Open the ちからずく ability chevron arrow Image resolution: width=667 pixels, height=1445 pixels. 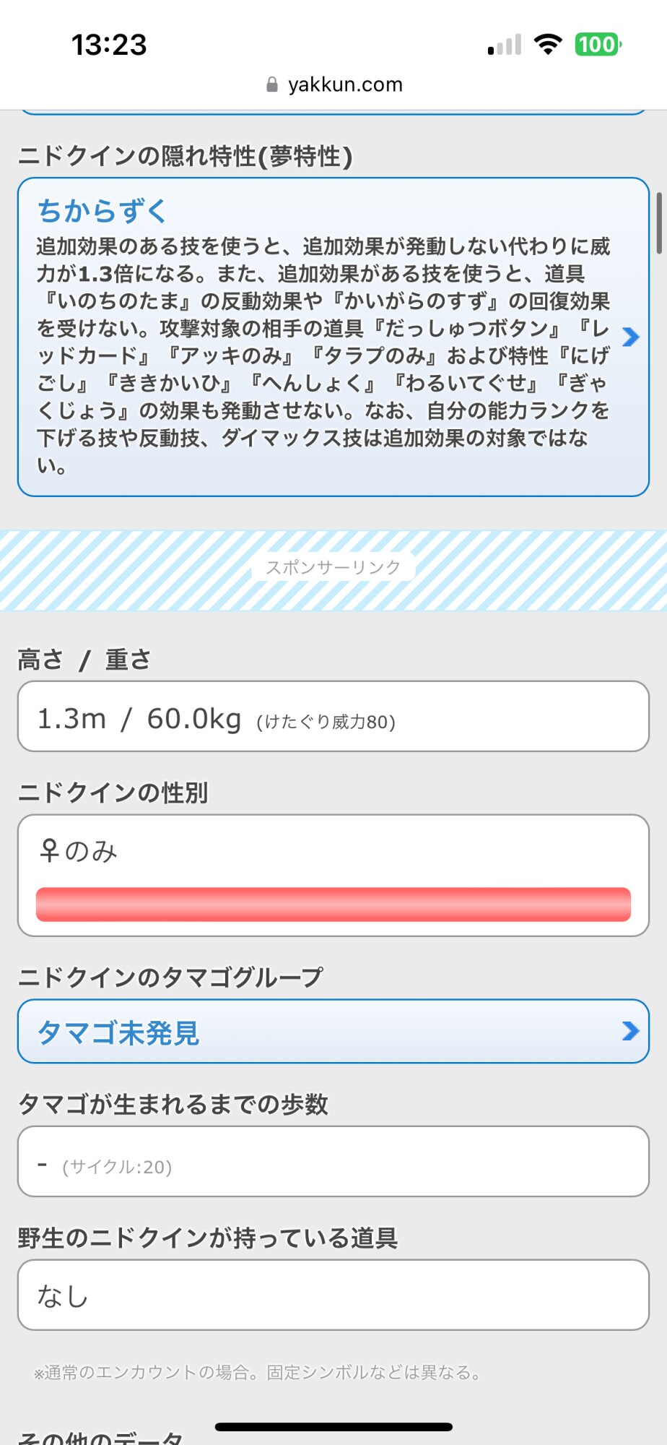click(x=630, y=337)
